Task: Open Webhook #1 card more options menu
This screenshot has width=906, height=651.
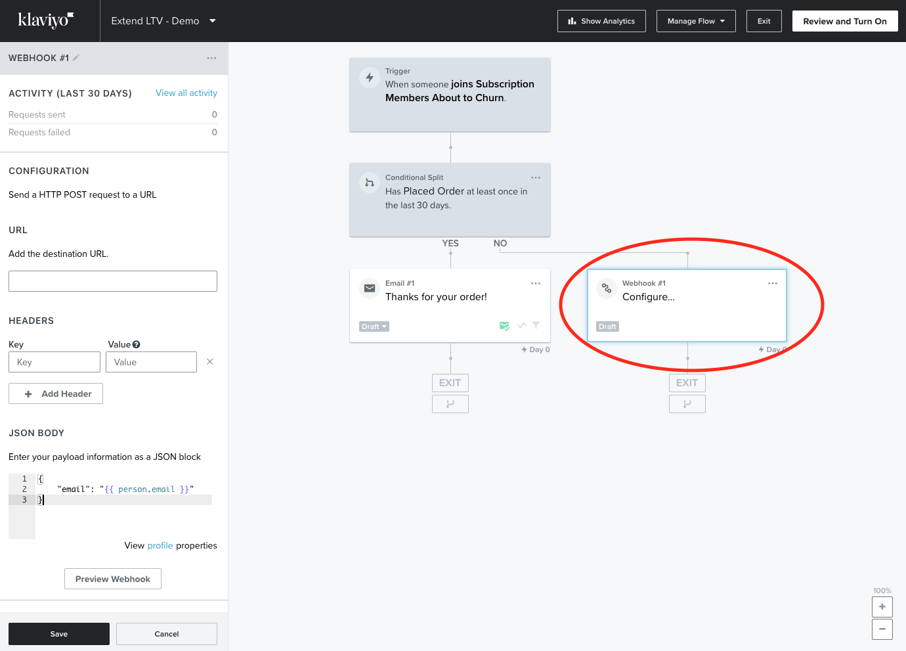Action: [773, 283]
